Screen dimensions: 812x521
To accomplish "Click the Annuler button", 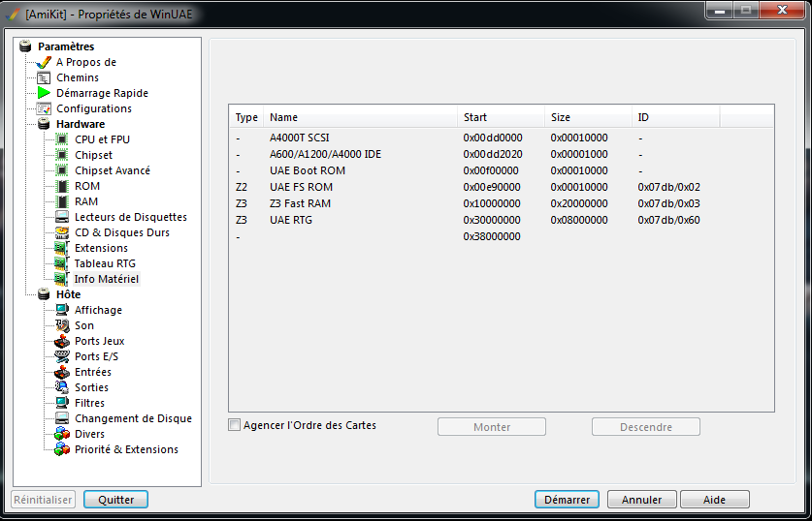I will pos(641,500).
